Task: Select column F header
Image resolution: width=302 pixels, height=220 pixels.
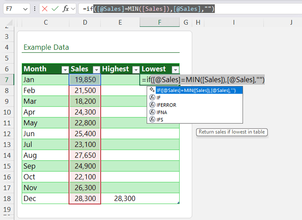Action: [160, 23]
